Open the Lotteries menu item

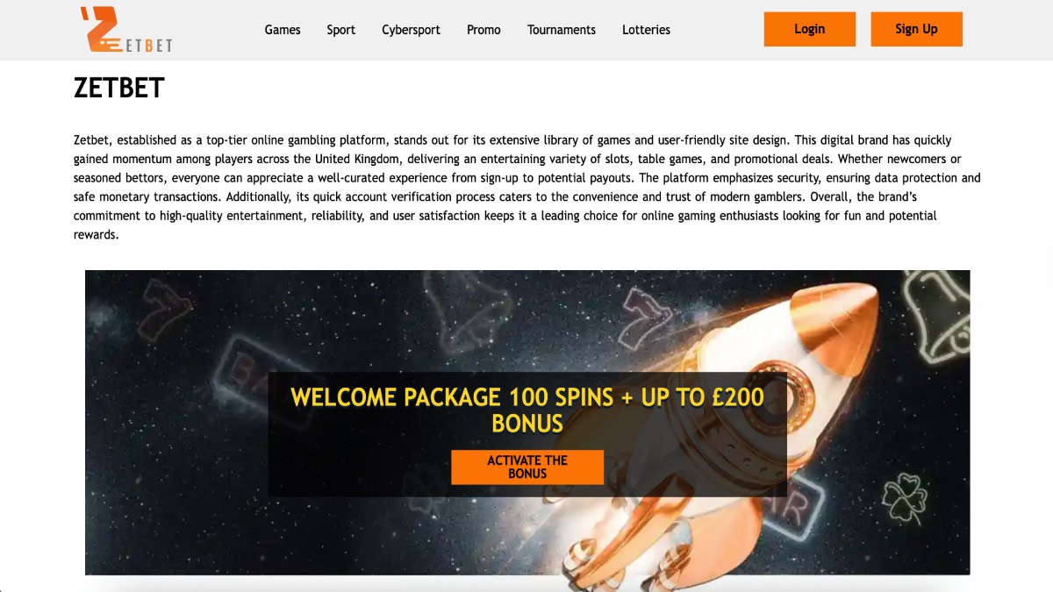646,30
